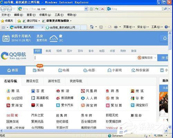Refresh the page with the green arrows icon
173x138 pixels.
tap(97, 9)
